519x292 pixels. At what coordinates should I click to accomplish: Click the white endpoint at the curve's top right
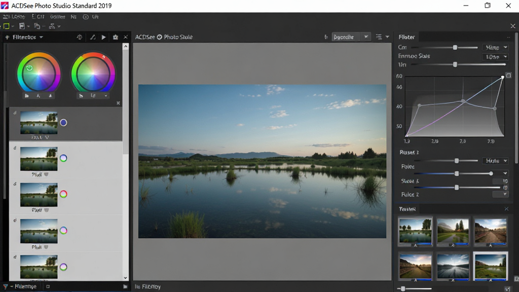pos(502,77)
